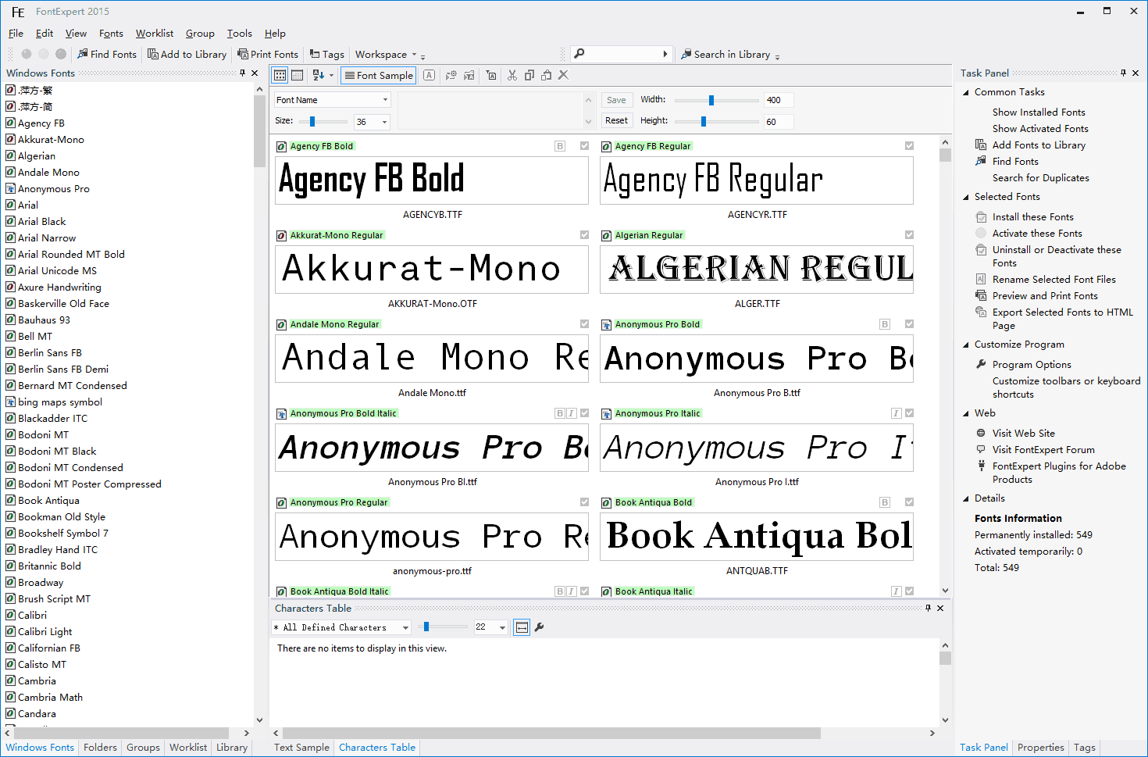Open the A-Z sorting icon
The width and height of the screenshot is (1148, 757).
click(x=318, y=75)
